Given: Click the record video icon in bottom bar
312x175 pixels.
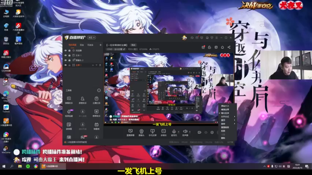Looking at the screenshot, I should (199, 132).
